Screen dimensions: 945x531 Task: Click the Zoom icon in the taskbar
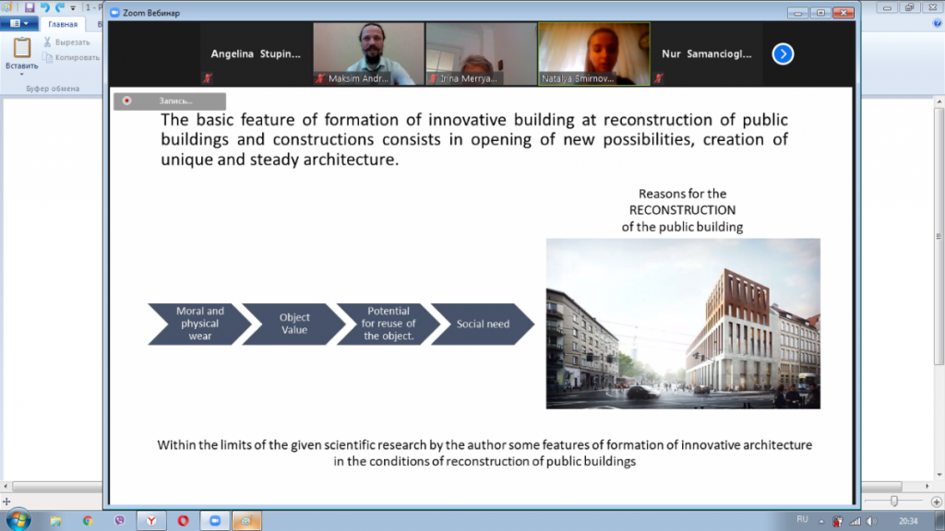215,521
